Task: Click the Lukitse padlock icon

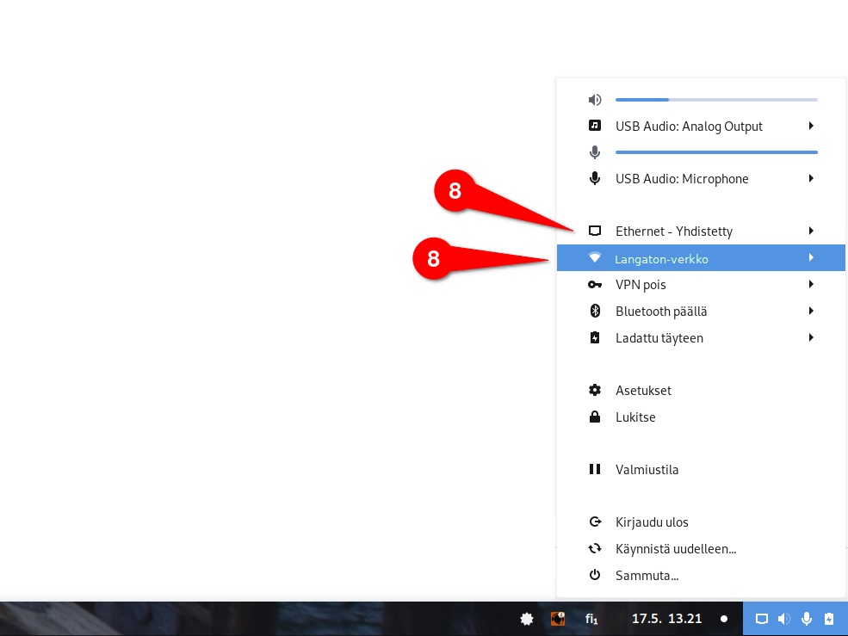Action: click(594, 417)
